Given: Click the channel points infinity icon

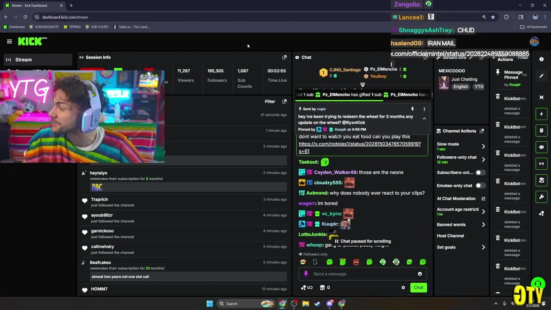Looking at the screenshot, I should [306, 288].
